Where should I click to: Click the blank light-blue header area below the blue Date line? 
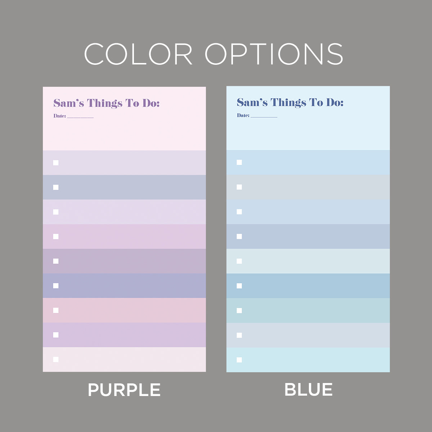tap(308, 134)
